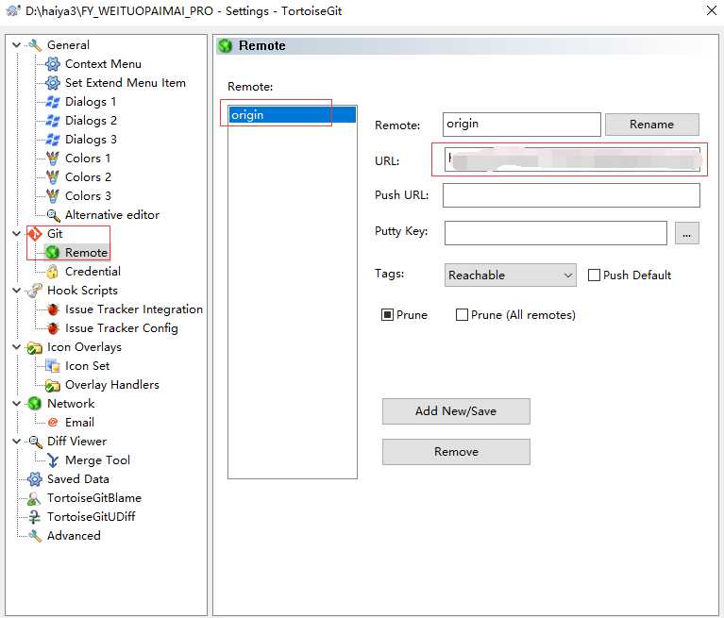Screen dimensions: 724x618
Task: Click the Issue Tracker Integration bug icon
Action: 53,309
